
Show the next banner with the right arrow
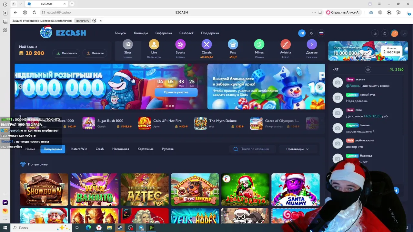[x=319, y=87]
